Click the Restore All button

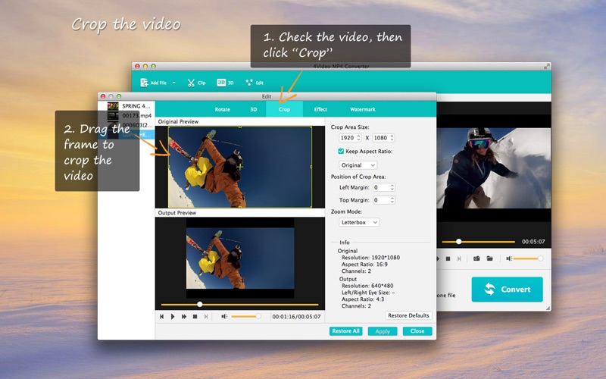tap(345, 331)
